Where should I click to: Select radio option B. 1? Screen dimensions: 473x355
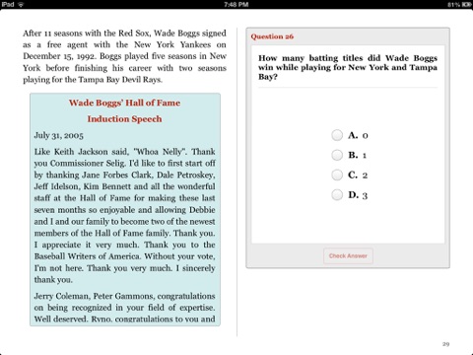pyautogui.click(x=337, y=155)
